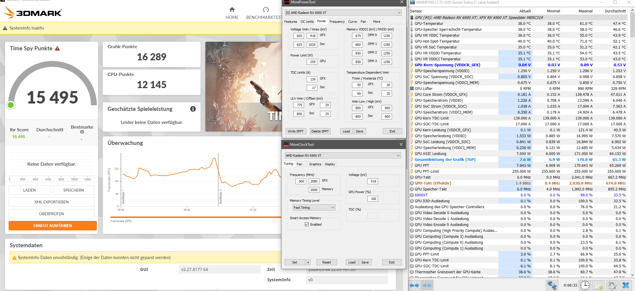The width and height of the screenshot is (635, 291).
Task: Go to 3DMark HOME
Action: coord(232,14)
